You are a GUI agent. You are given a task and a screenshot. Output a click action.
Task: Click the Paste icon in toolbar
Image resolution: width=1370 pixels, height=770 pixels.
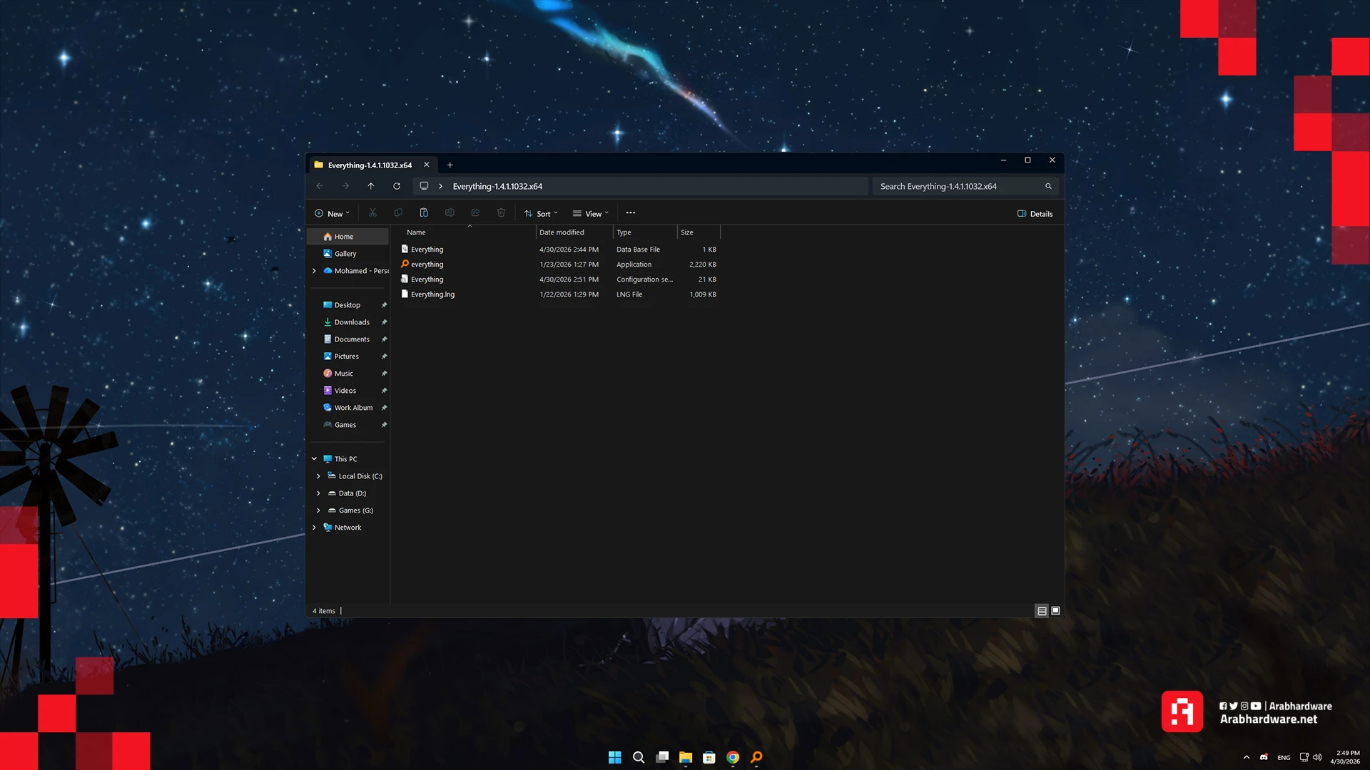(x=424, y=213)
